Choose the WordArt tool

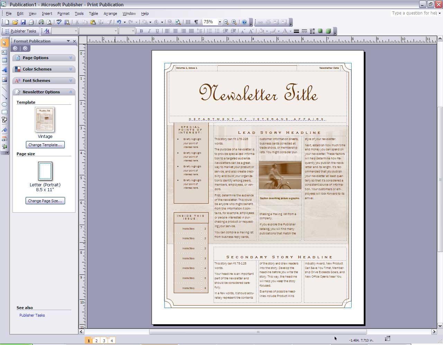pyautogui.click(x=4, y=70)
